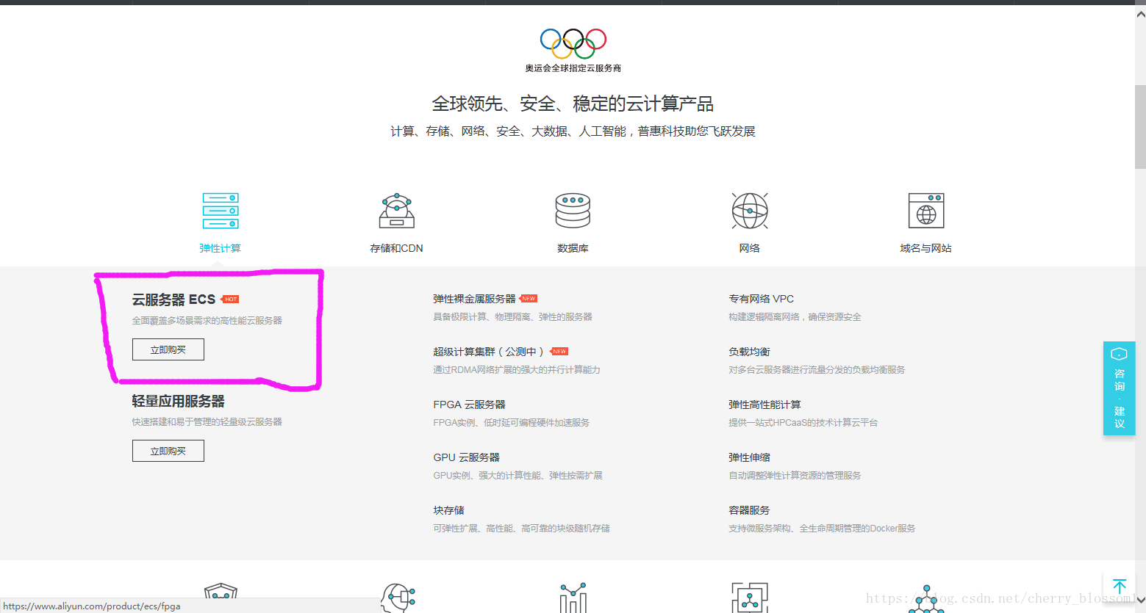Open the 弹性裸金属服务器 link

[x=475, y=299]
